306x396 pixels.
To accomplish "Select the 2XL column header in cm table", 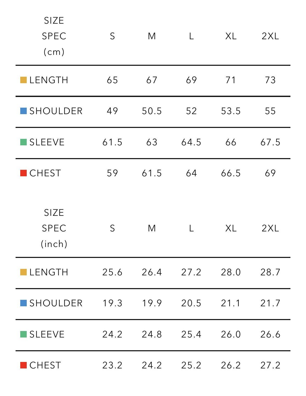I will pyautogui.click(x=270, y=36).
